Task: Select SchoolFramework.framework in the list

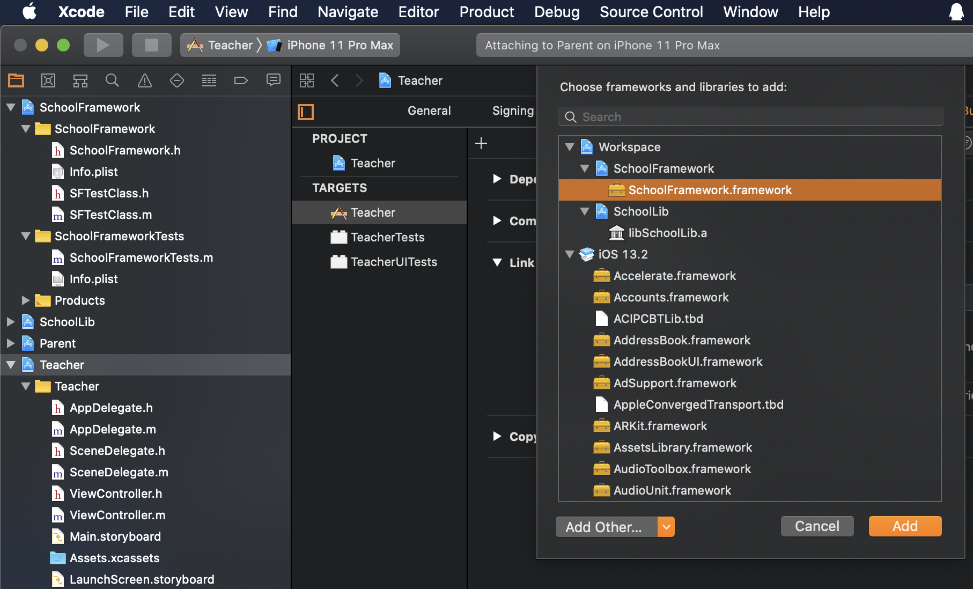Action: coord(749,190)
